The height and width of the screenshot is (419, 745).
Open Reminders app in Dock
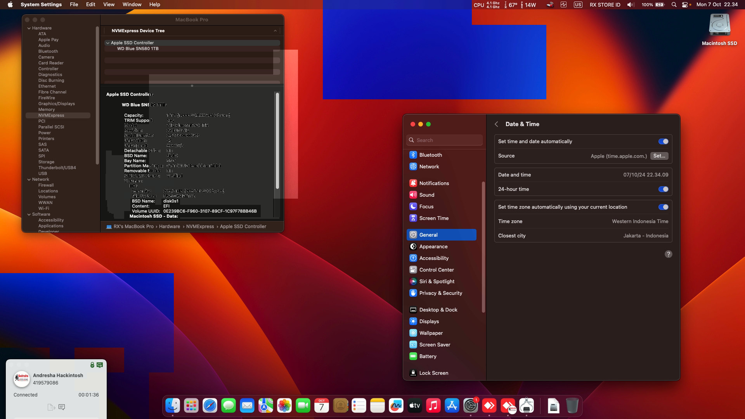[359, 406]
